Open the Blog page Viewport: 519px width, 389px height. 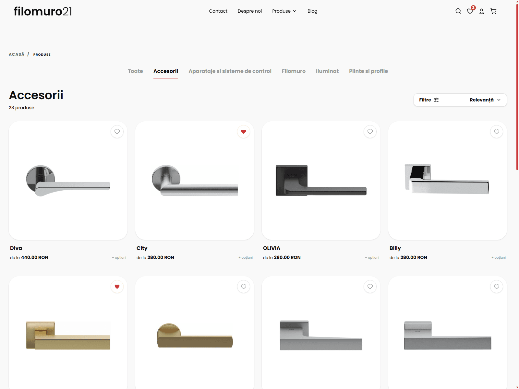coord(312,11)
